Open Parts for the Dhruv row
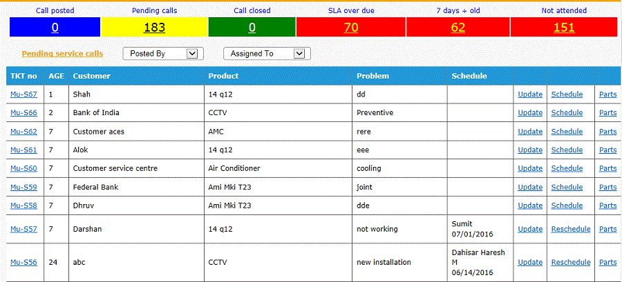Viewport: 622px width, 282px height. pos(607,205)
